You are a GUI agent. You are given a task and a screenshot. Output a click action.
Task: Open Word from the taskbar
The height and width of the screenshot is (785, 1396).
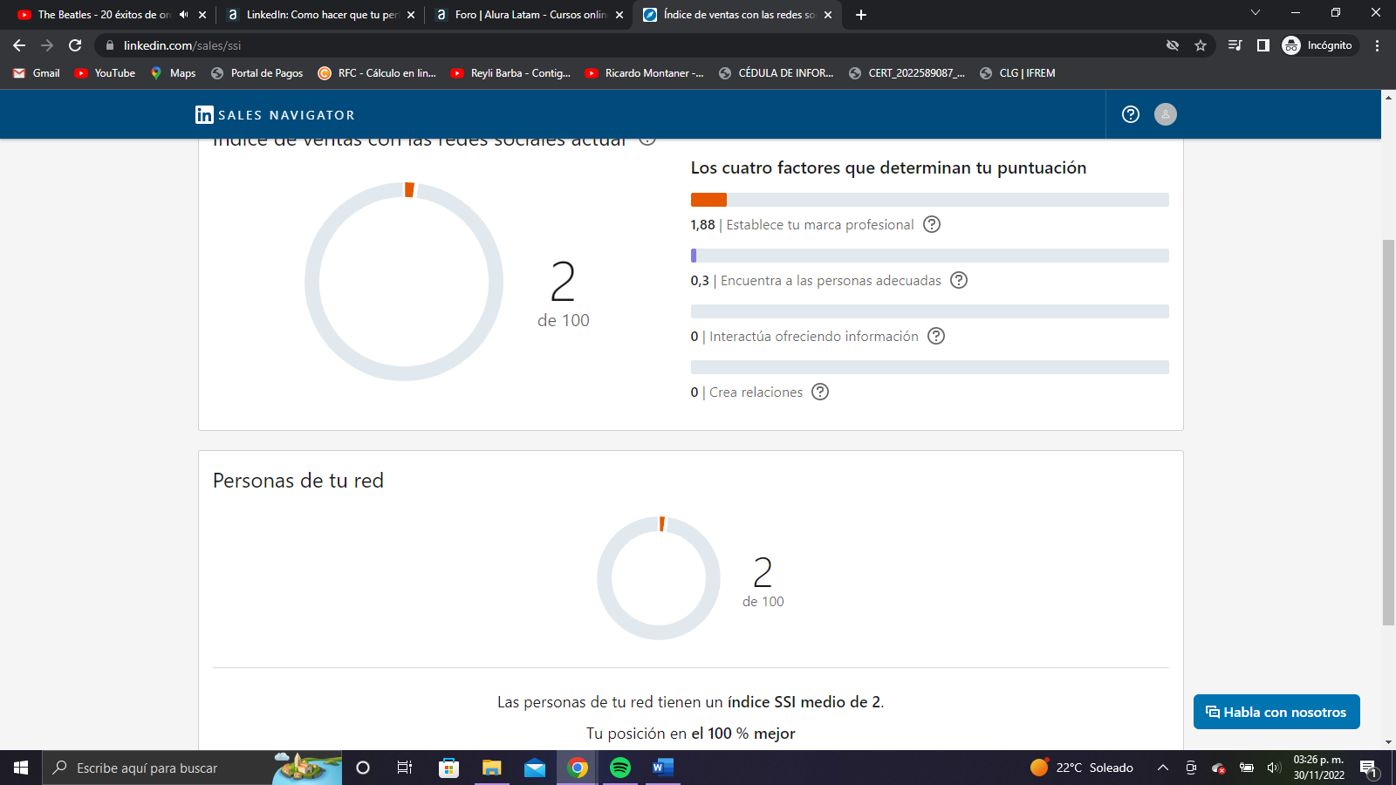pos(662,768)
